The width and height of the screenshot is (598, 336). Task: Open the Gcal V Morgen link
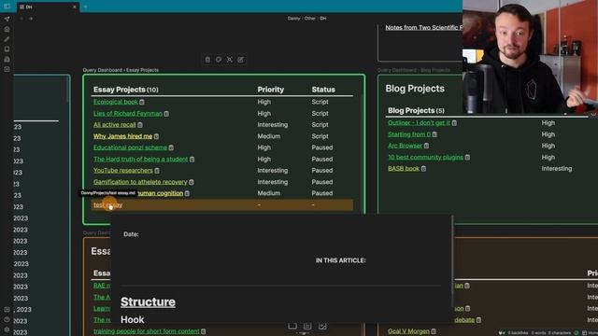click(x=408, y=331)
